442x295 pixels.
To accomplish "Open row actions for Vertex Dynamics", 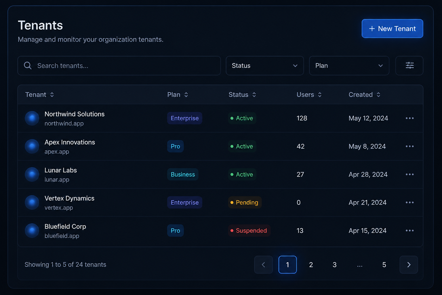I will (409, 203).
